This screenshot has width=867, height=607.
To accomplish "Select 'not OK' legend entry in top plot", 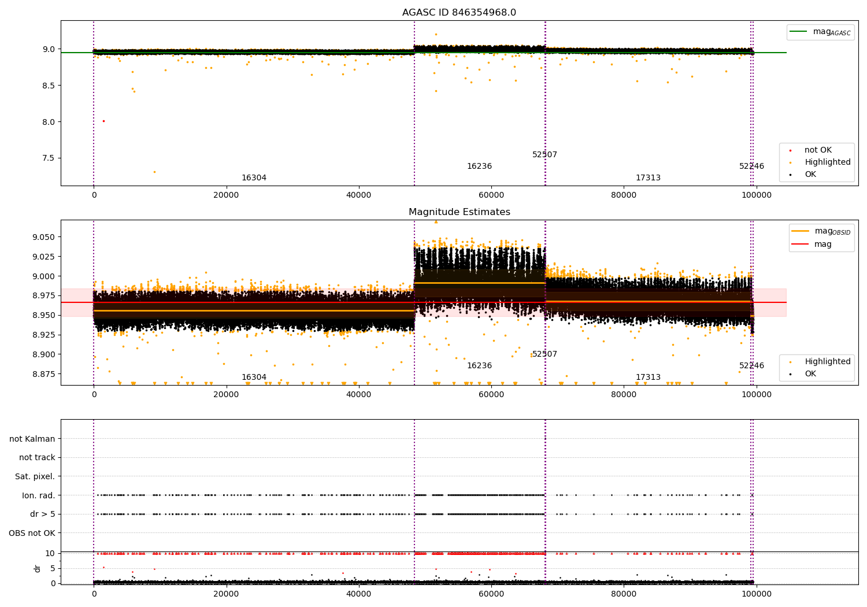I will (818, 150).
